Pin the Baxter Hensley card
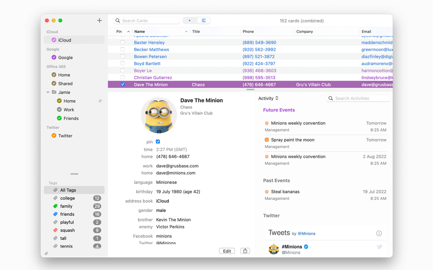 coord(123,42)
